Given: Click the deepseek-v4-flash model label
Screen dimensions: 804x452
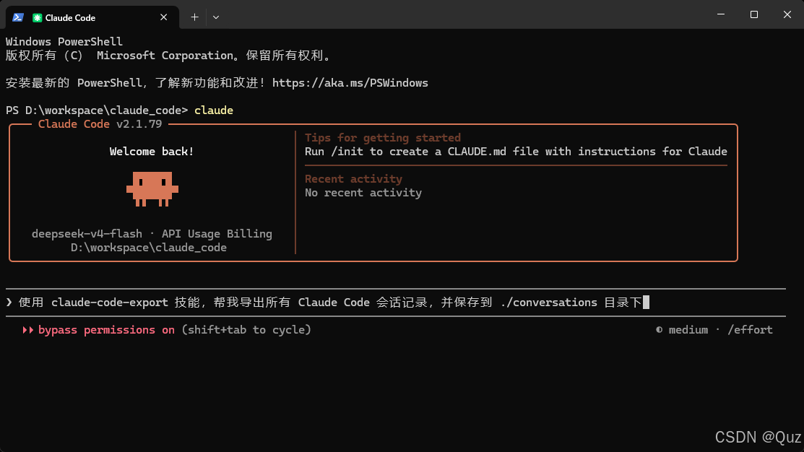Looking at the screenshot, I should pyautogui.click(x=87, y=234).
